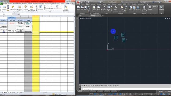This screenshot has height=96, width=171.
Task: Add a new drawing tab with plus
Action: click(103, 15)
